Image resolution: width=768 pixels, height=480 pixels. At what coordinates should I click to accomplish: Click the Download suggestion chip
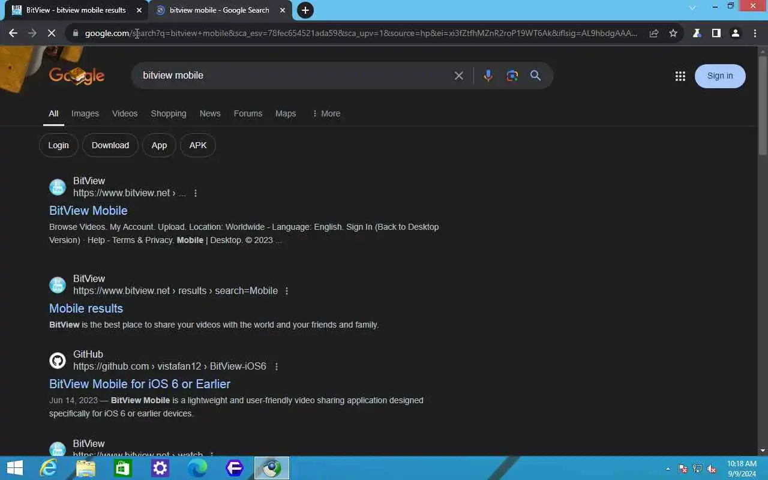(x=110, y=145)
